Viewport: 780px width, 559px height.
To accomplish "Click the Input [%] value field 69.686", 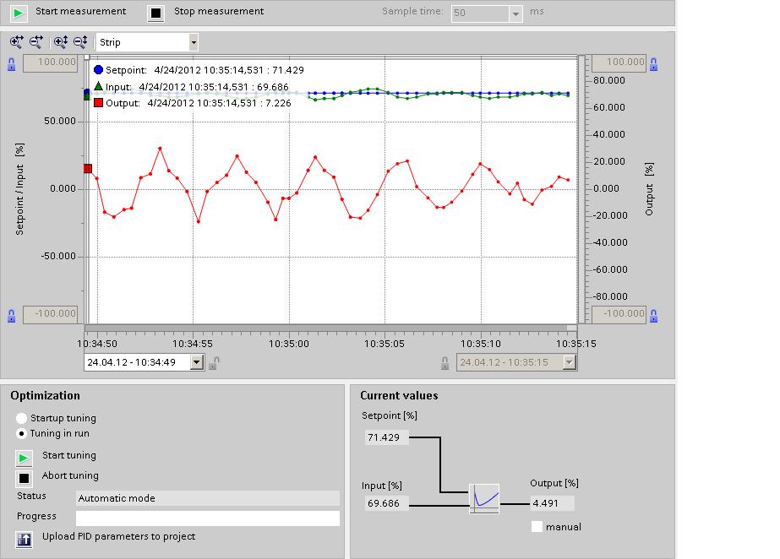I will click(x=386, y=503).
